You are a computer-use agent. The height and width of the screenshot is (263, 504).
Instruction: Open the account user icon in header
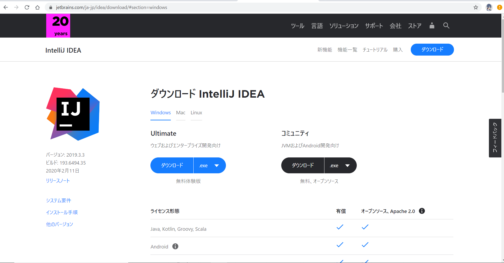tap(432, 25)
